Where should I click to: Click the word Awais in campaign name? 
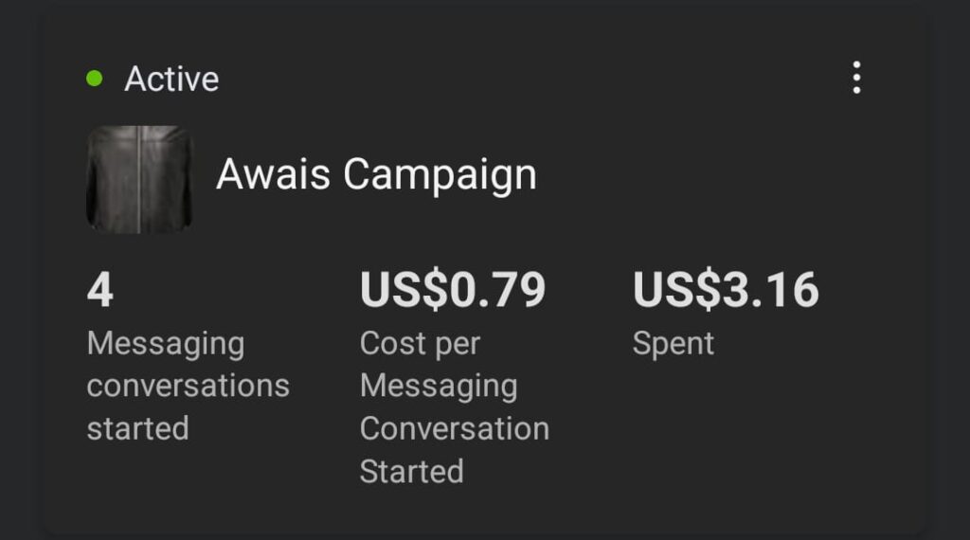pos(274,173)
